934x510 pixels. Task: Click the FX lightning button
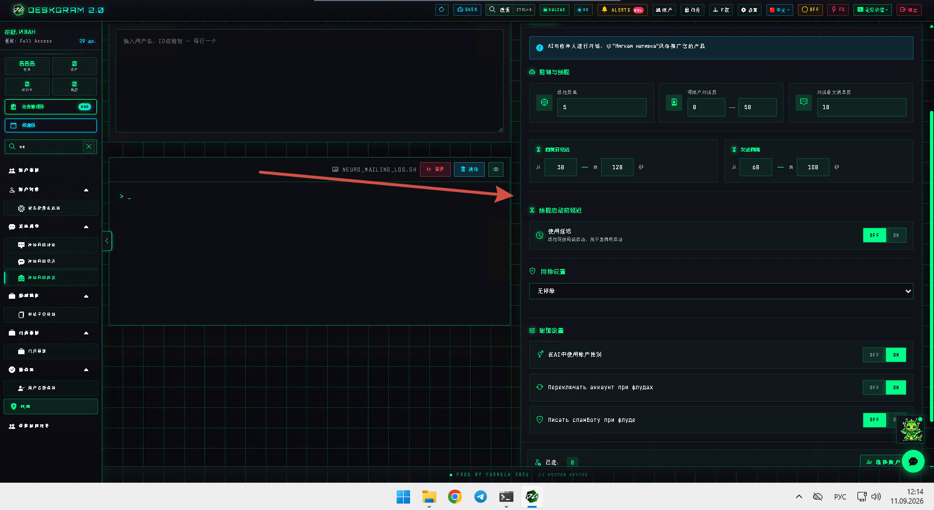point(838,9)
